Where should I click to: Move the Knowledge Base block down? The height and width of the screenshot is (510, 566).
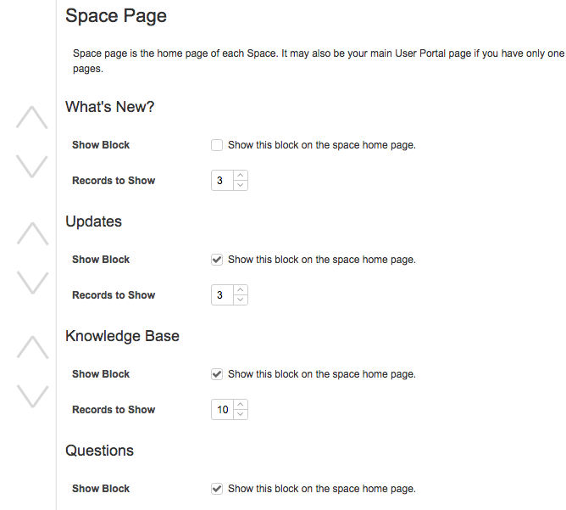(x=32, y=395)
